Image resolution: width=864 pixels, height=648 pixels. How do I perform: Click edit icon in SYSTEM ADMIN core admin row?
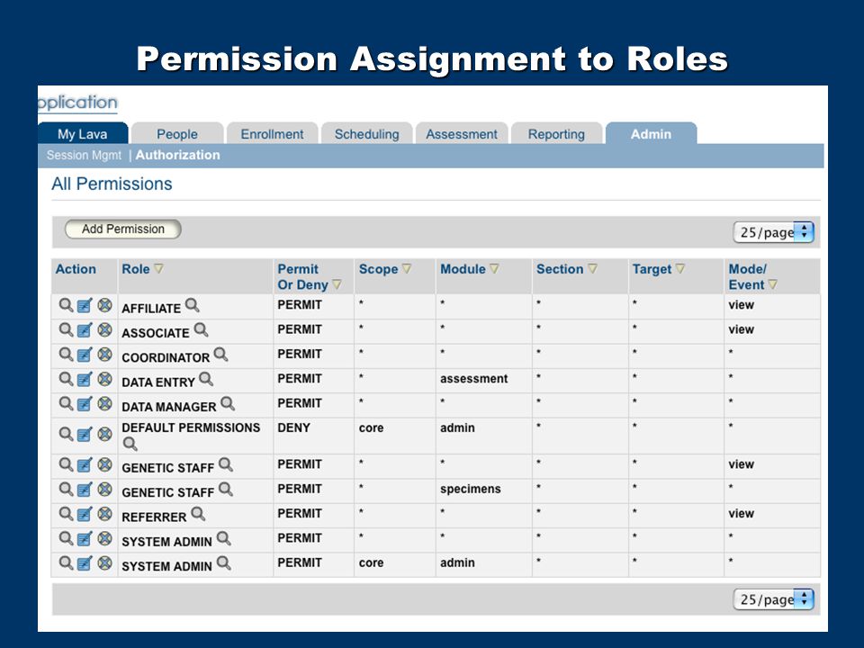coord(85,562)
